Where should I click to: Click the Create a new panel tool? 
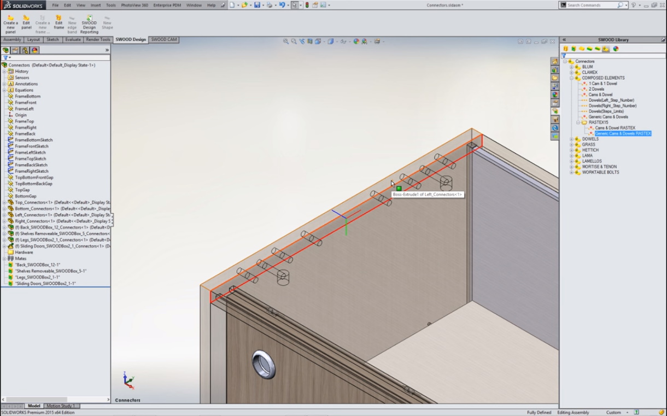click(10, 24)
